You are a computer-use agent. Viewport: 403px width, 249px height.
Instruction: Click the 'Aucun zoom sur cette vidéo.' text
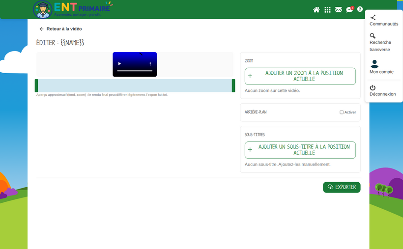(x=272, y=90)
